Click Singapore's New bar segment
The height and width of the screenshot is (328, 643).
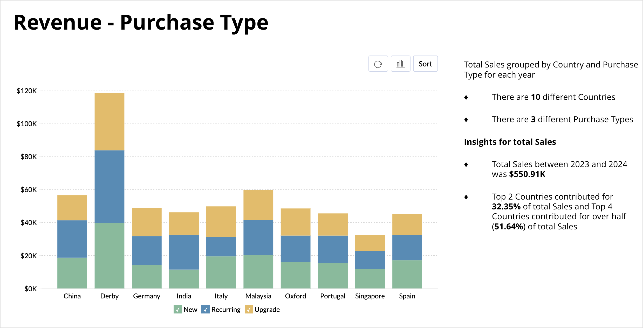370,278
